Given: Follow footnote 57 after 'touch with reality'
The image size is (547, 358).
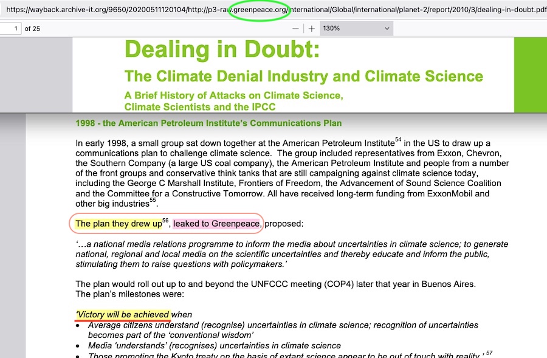Looking at the screenshot, I should coord(488,353).
